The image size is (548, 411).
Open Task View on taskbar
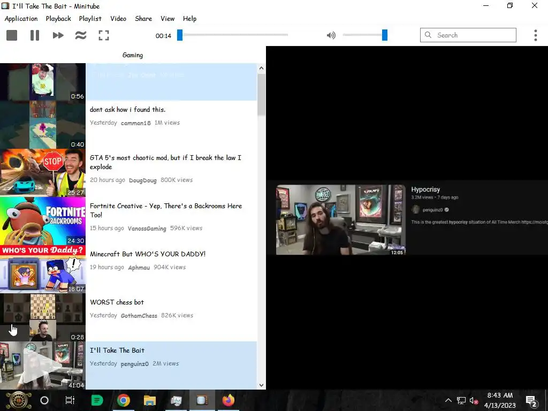70,400
